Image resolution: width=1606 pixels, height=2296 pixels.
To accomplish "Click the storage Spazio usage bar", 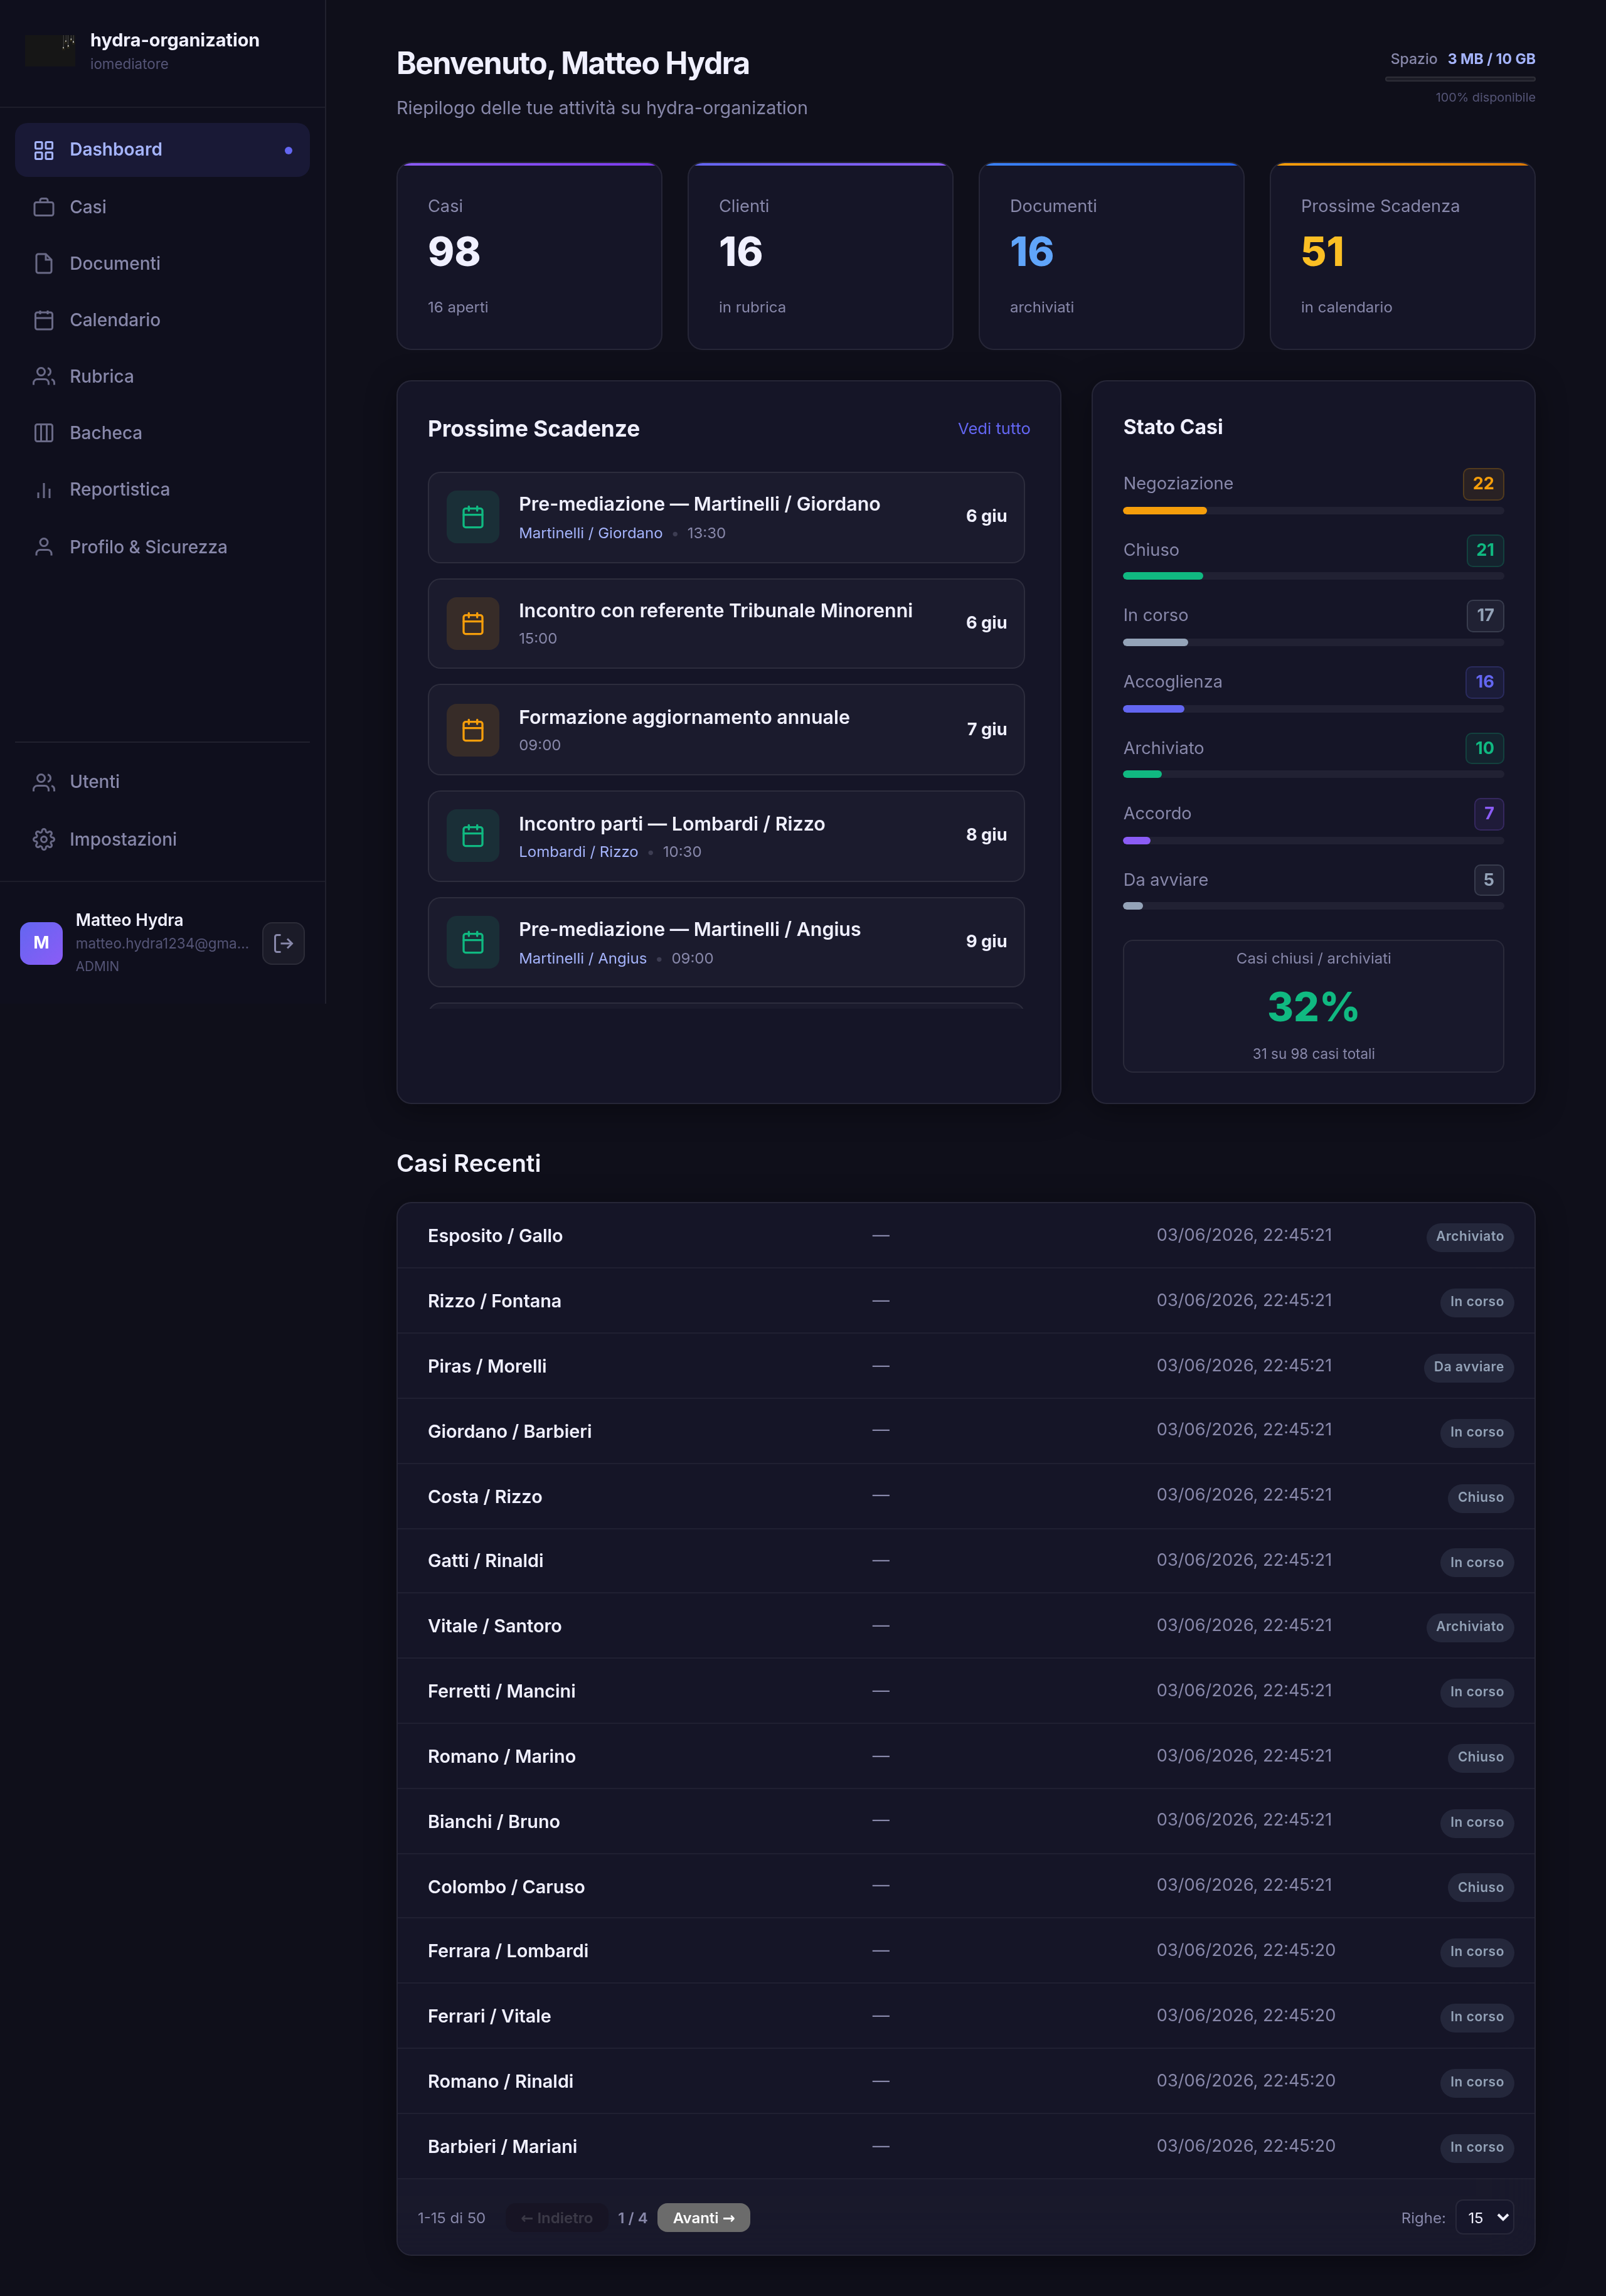I will coord(1460,78).
